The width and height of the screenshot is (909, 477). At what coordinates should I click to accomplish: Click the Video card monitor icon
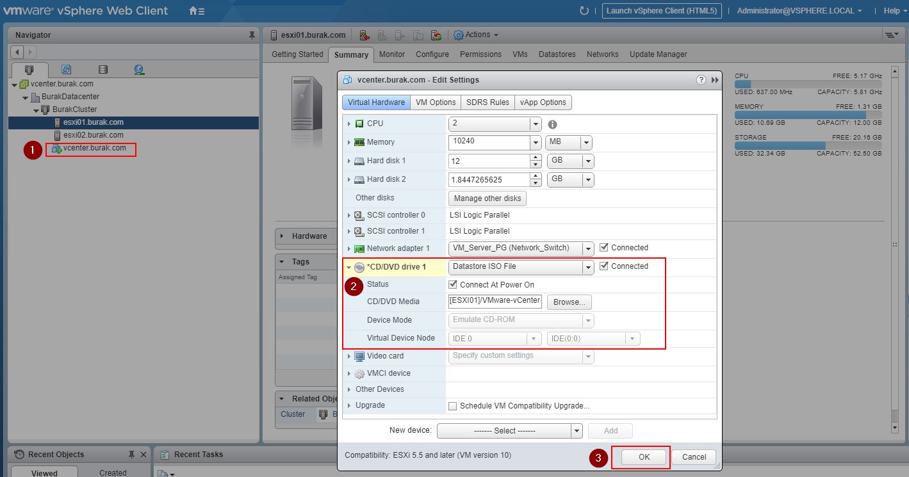[x=359, y=356]
